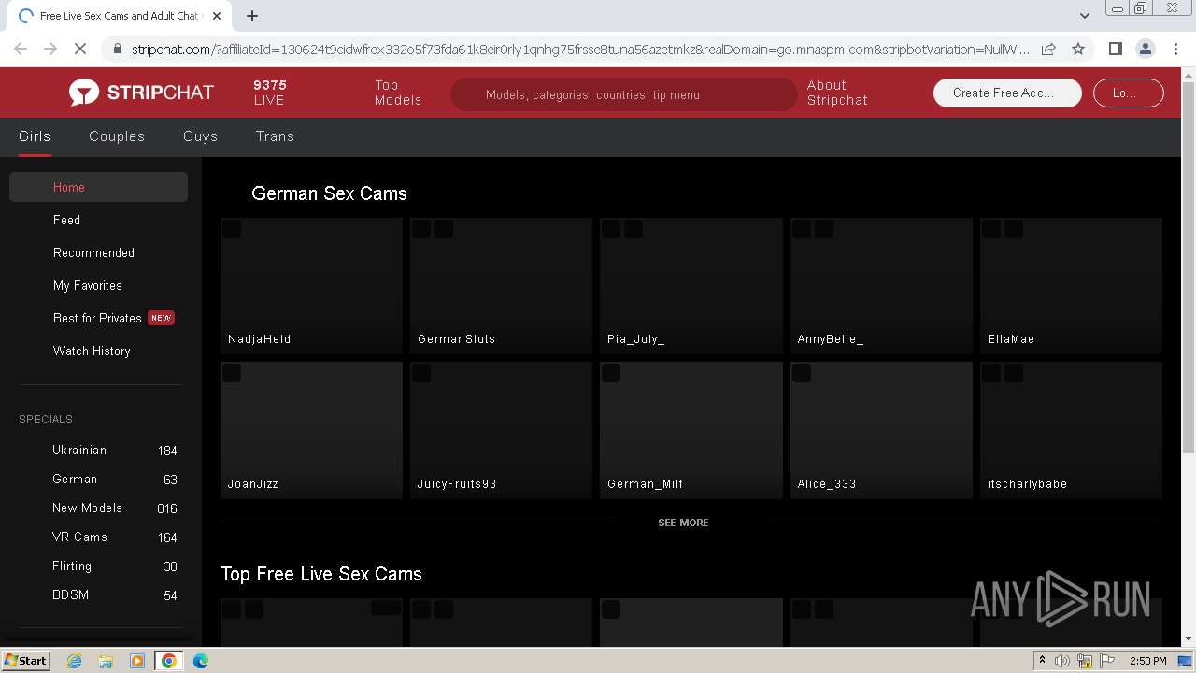Open the Flirting category
This screenshot has width=1196, height=673.
point(98,566)
